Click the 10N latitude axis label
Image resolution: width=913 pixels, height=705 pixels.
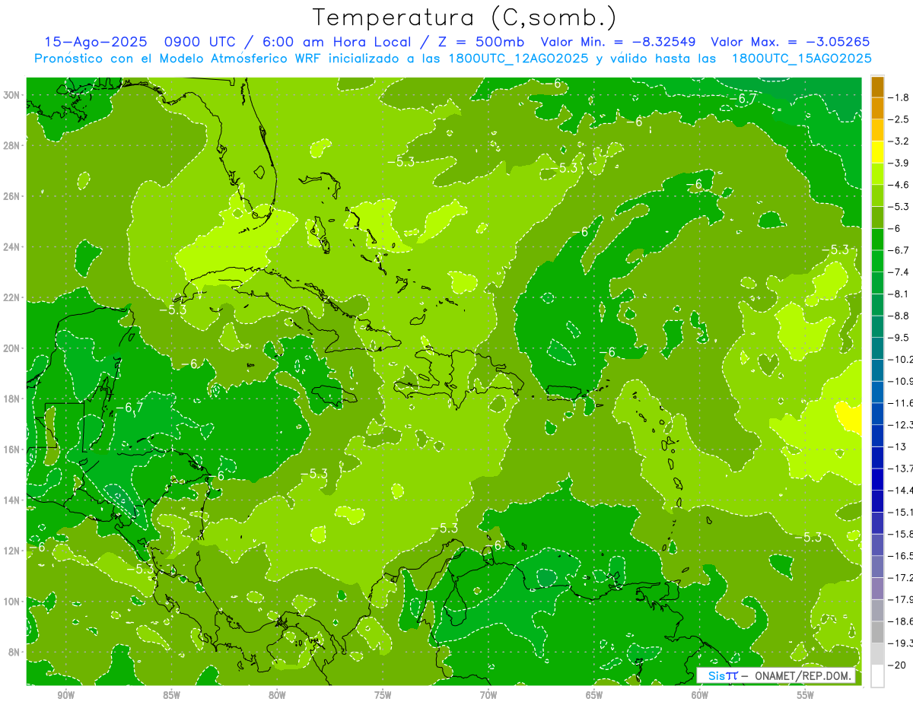(13, 602)
